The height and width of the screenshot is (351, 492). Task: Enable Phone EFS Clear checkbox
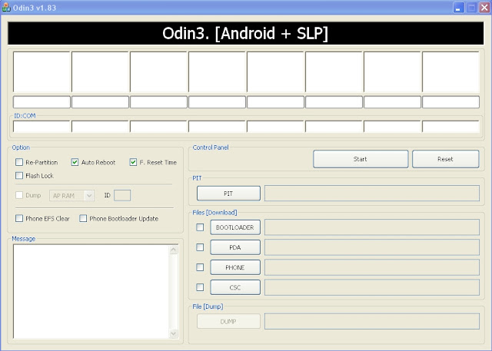coord(19,218)
